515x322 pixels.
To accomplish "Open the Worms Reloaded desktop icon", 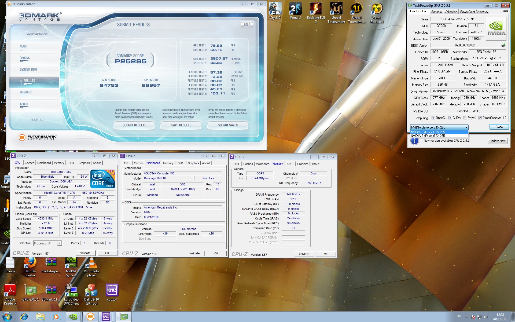I will 377,12.
